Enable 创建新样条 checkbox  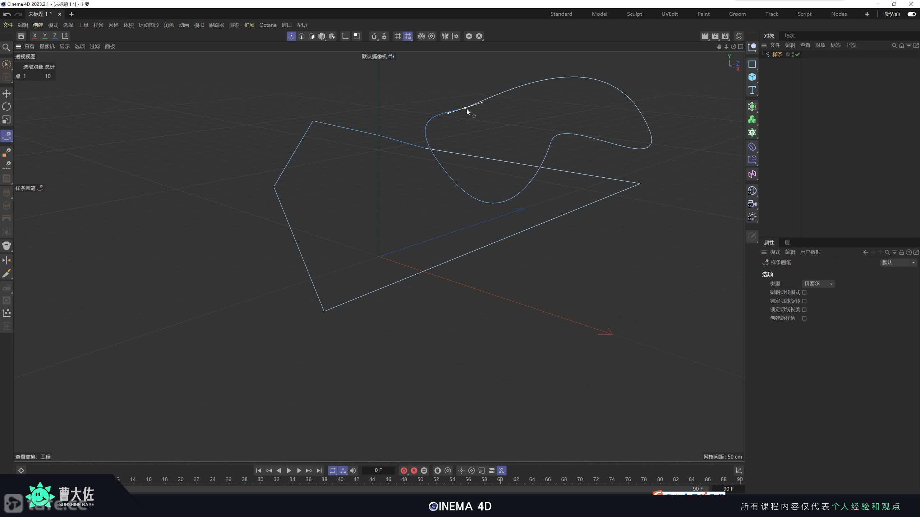804,318
